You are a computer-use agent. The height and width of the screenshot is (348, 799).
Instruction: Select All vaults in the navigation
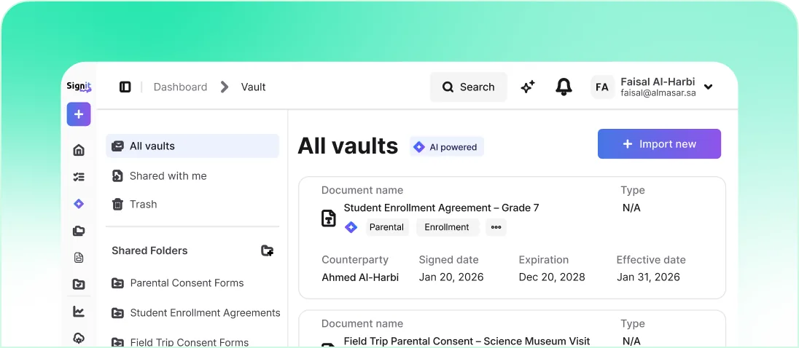[192, 146]
